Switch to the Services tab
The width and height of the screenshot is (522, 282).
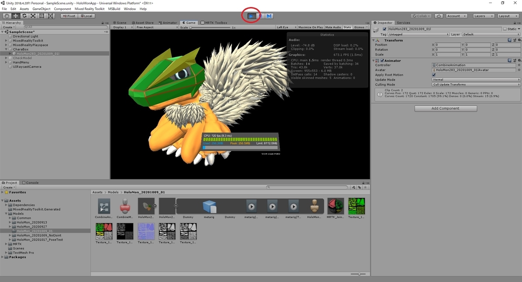(x=403, y=23)
